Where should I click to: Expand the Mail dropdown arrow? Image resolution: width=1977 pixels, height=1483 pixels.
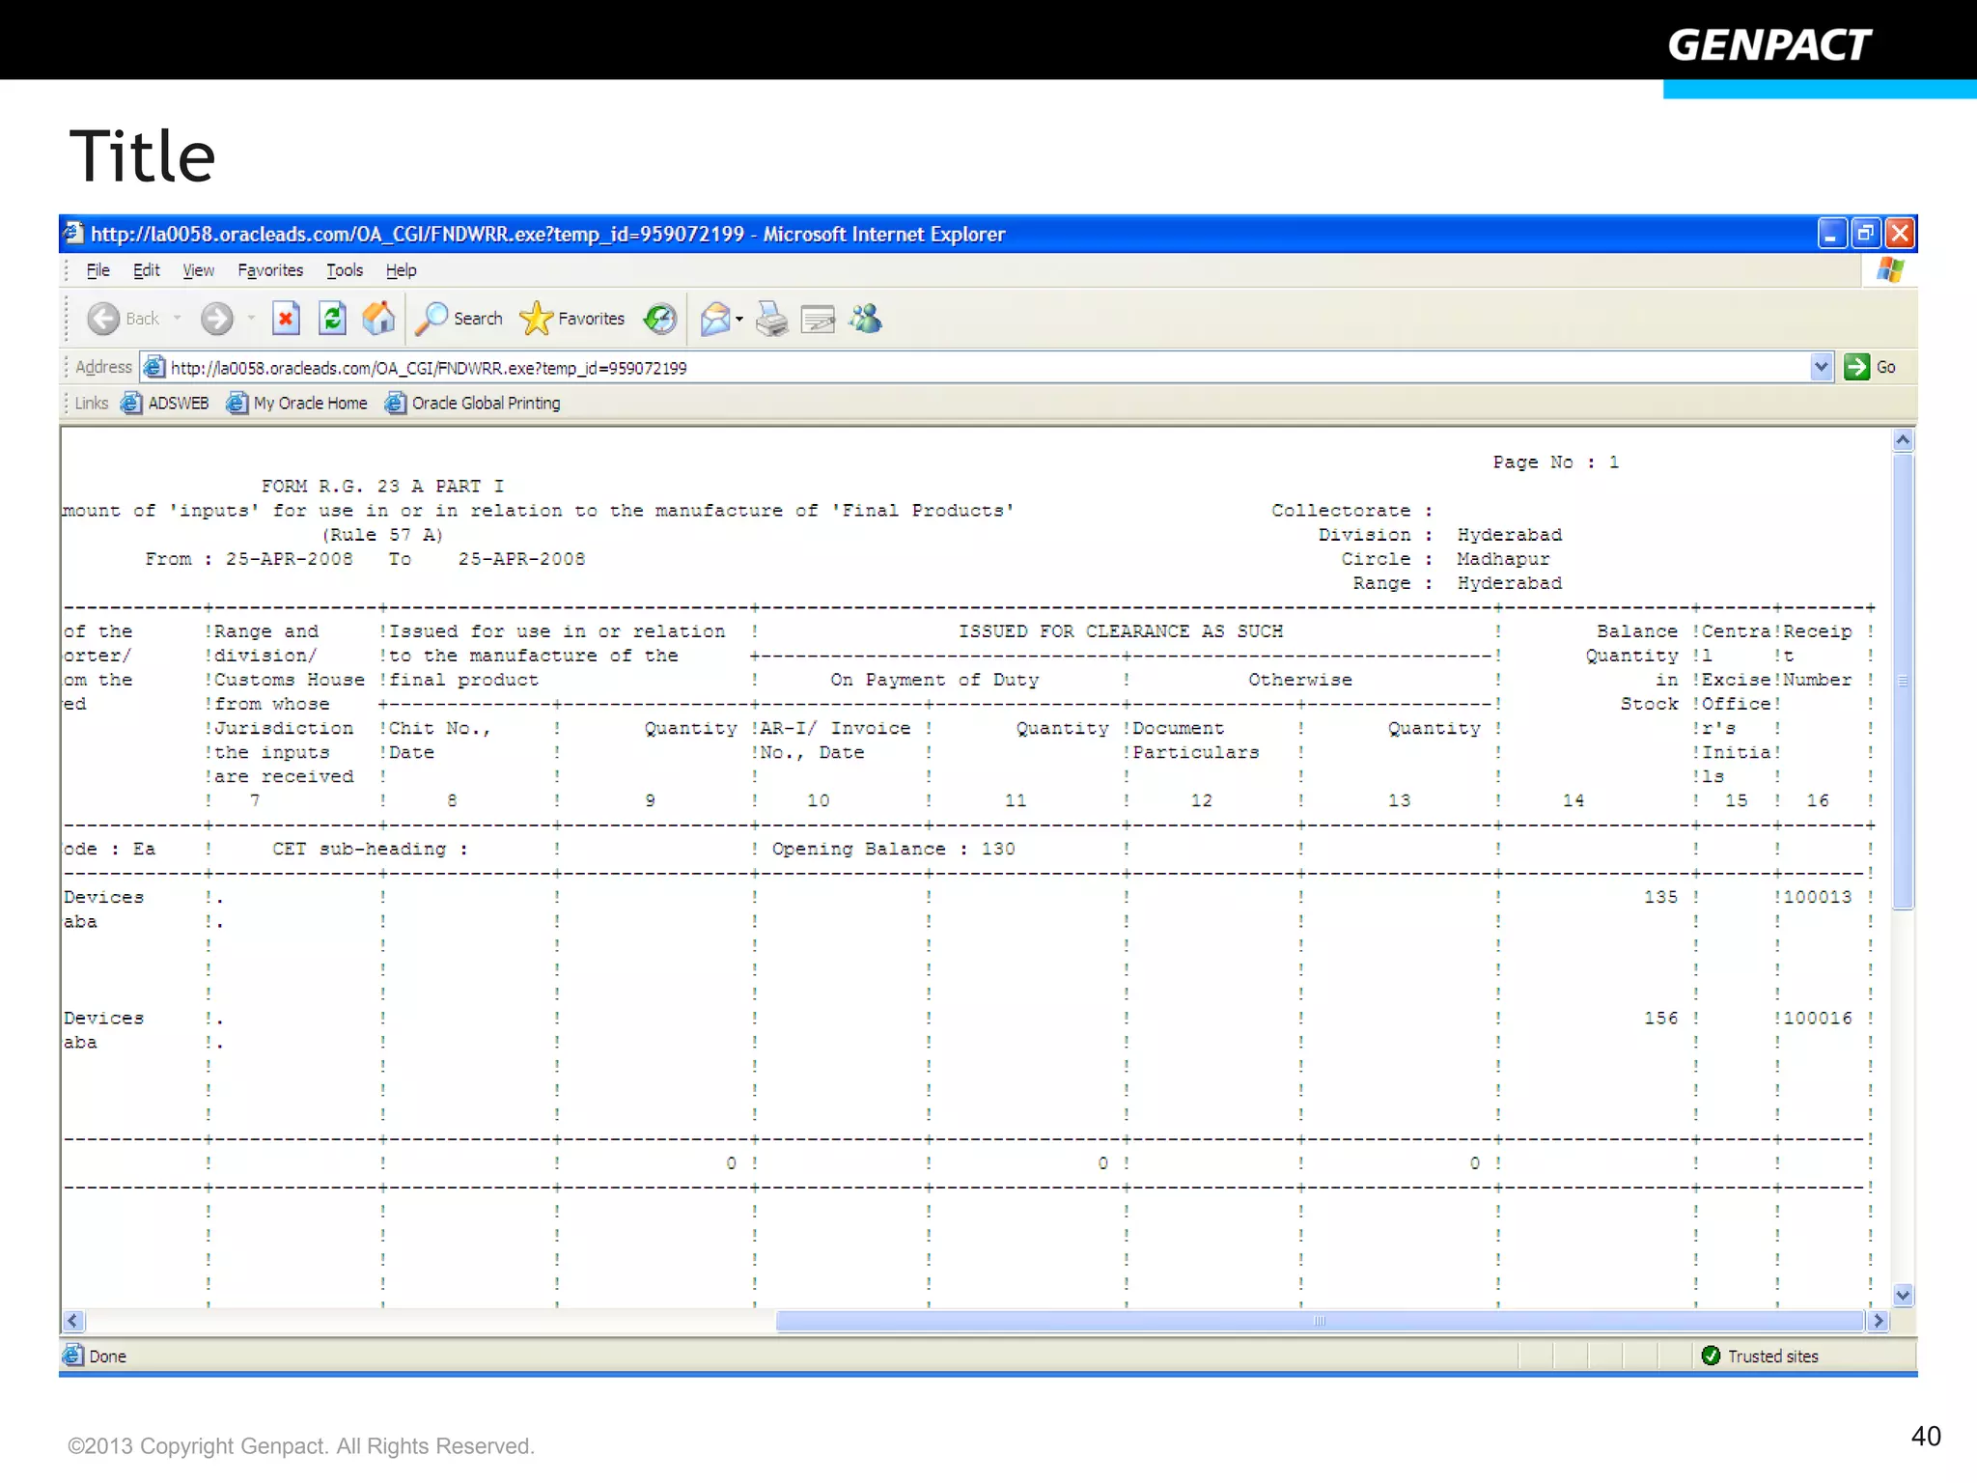tap(739, 319)
